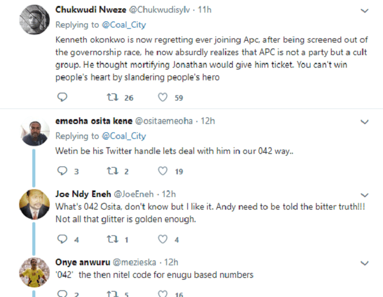
Task: Open the caret menu on Joe Ndy Eneh's tweet
Action: pos(365,194)
